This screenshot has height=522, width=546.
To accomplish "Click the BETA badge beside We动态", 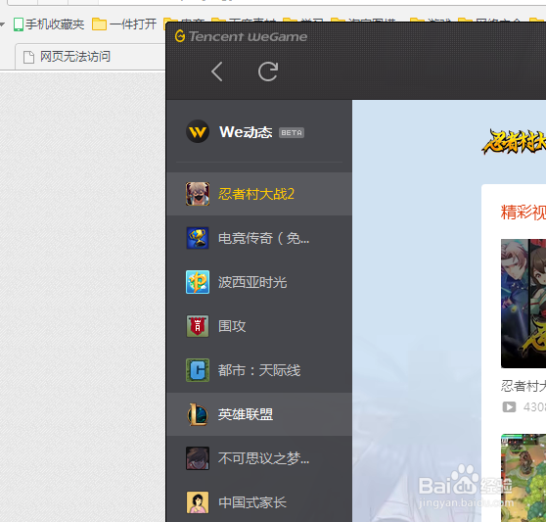I will click(x=292, y=133).
